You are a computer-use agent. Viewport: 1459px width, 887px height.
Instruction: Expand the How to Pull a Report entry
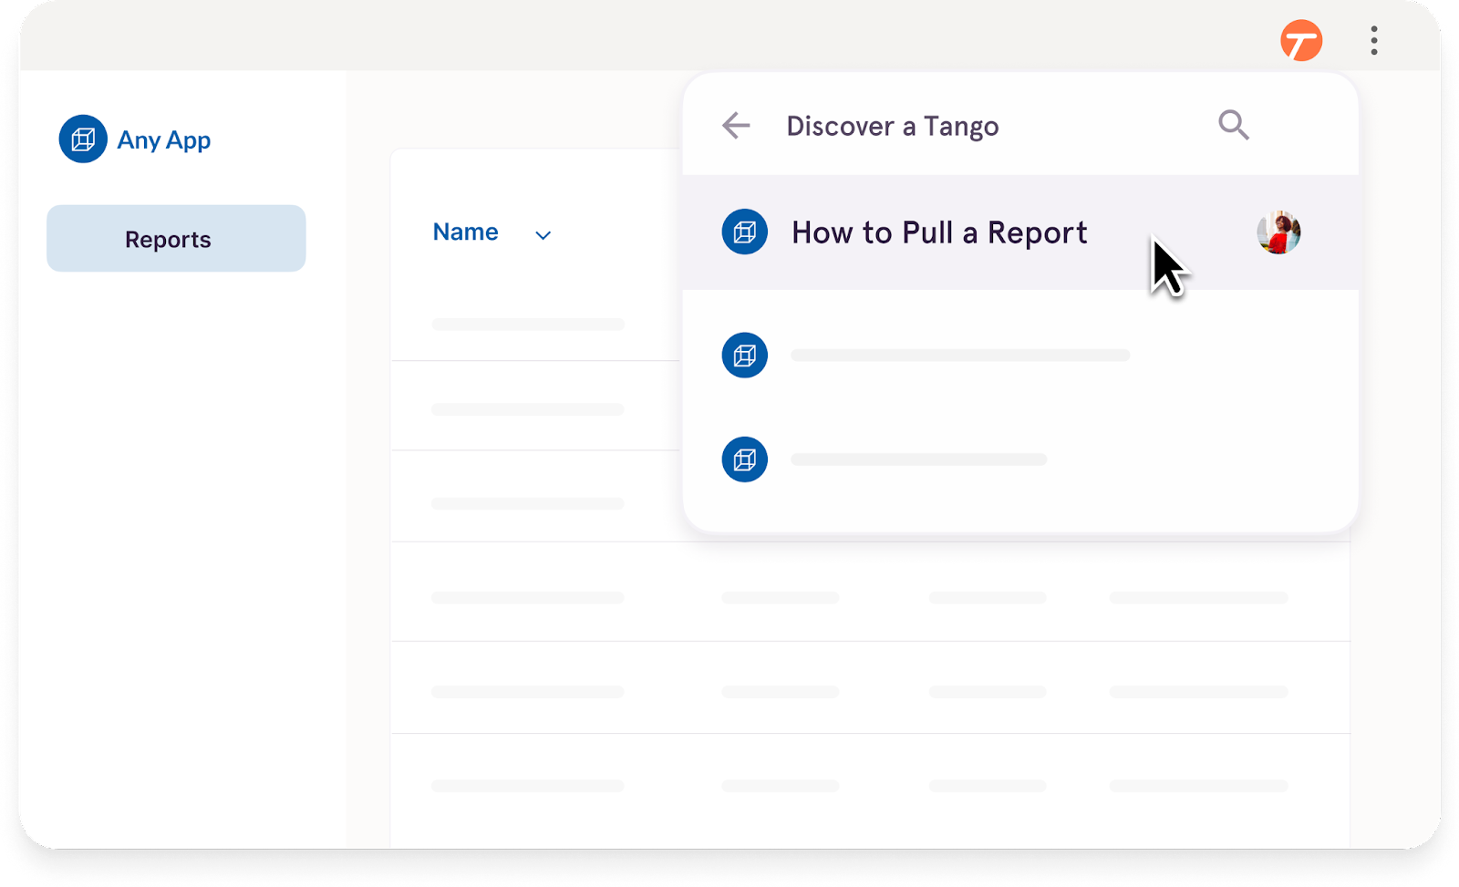939,232
